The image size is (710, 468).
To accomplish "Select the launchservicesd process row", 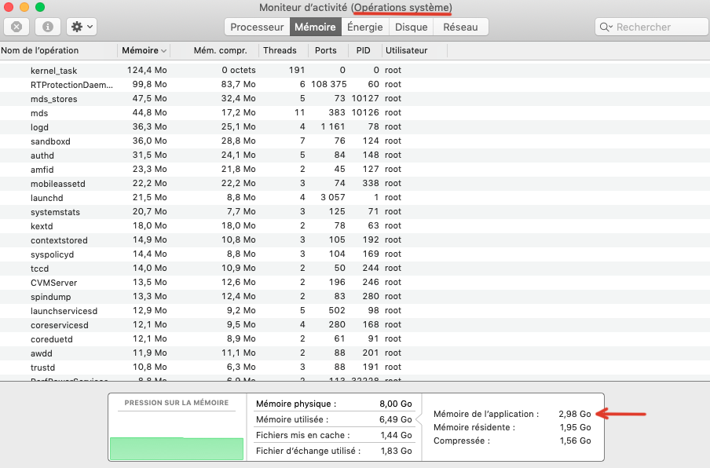I will (x=355, y=310).
